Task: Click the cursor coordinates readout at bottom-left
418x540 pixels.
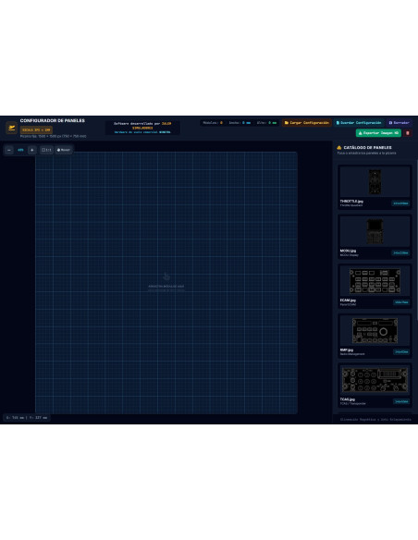Action: click(27, 418)
